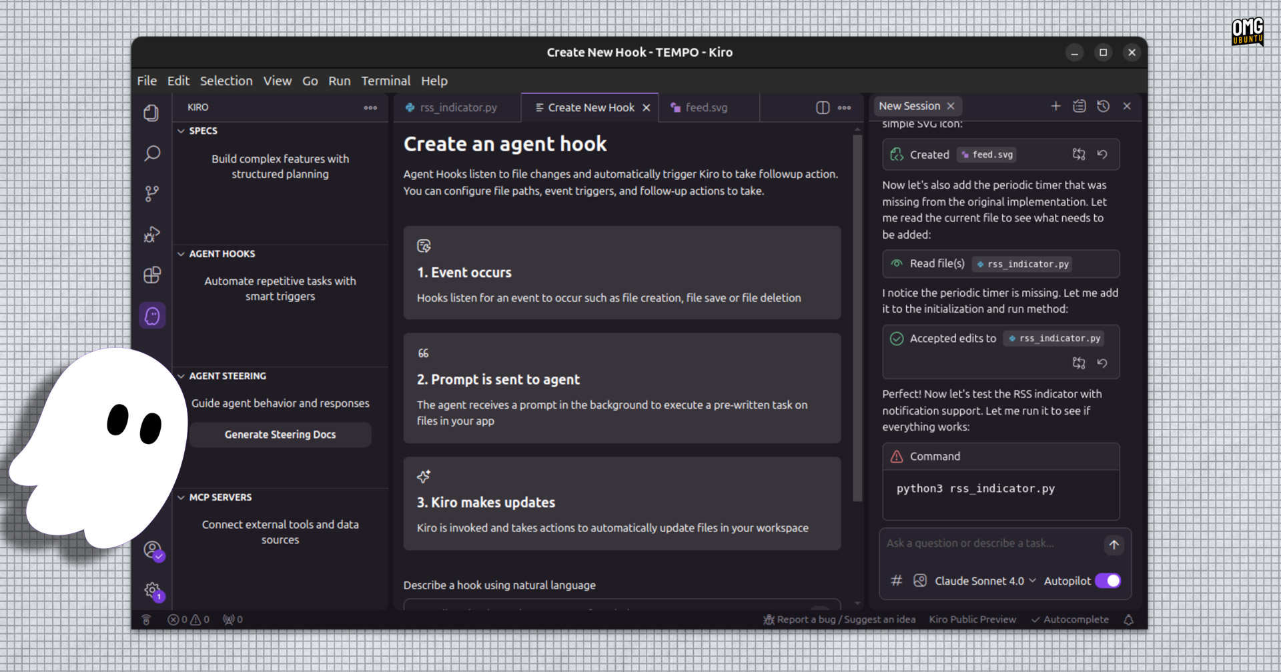
Task: Click the chat history clock icon
Action: [1103, 106]
